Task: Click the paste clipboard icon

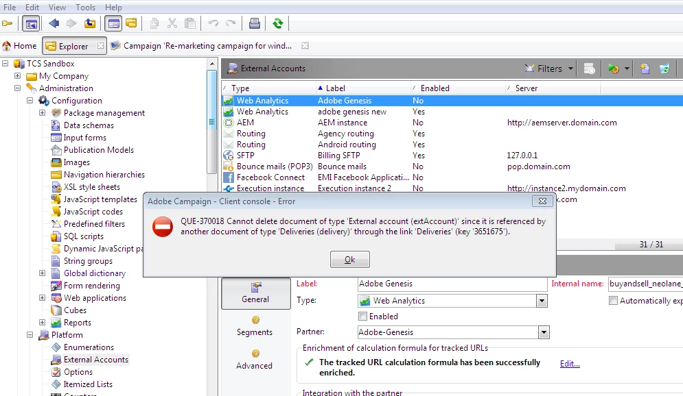Action: click(190, 23)
